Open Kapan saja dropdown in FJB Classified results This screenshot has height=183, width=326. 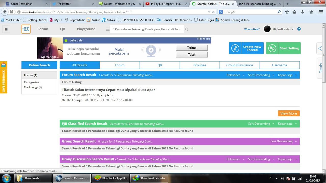click(x=287, y=124)
